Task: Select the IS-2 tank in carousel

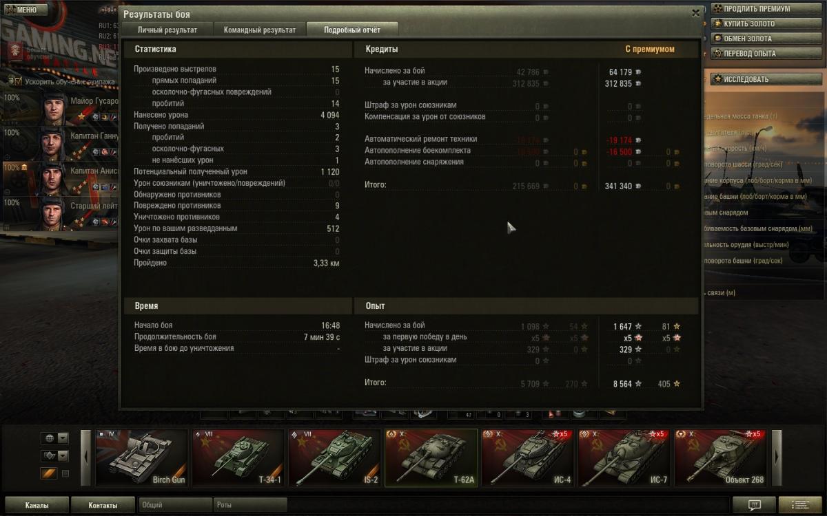Action: coord(334,458)
